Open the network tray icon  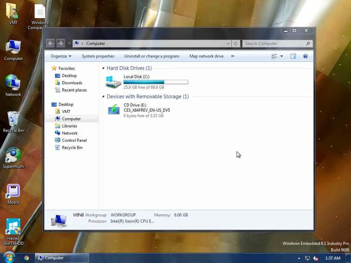(307, 258)
